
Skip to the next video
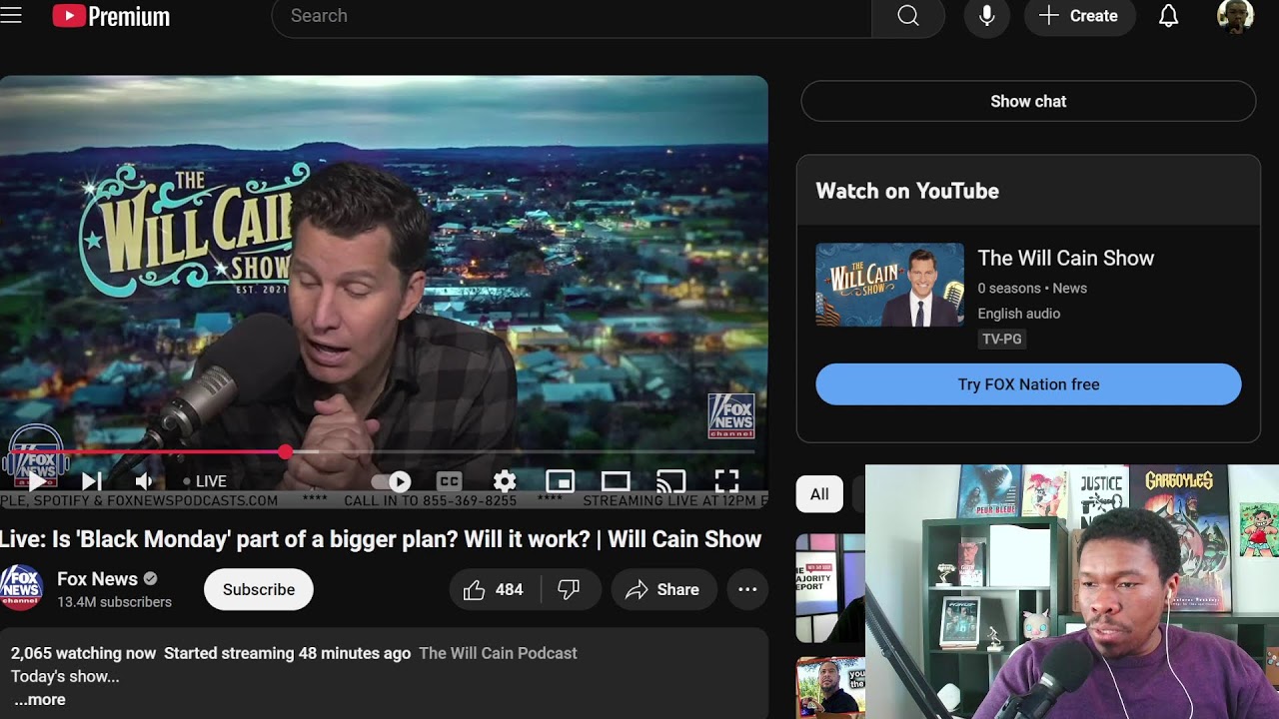click(91, 481)
